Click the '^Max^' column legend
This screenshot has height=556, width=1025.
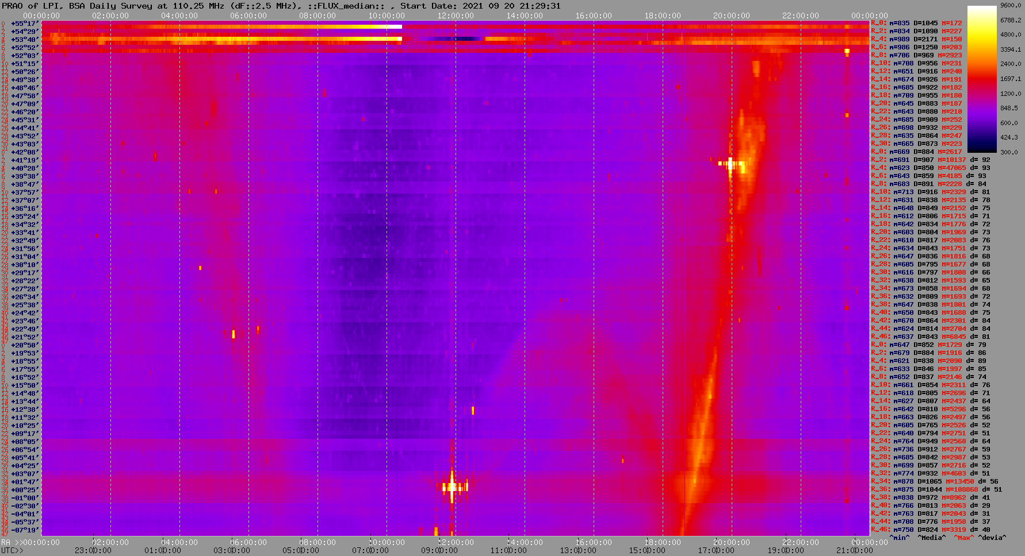pos(963,538)
